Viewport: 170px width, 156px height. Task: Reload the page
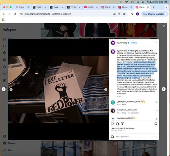pyautogui.click(x=15, y=14)
